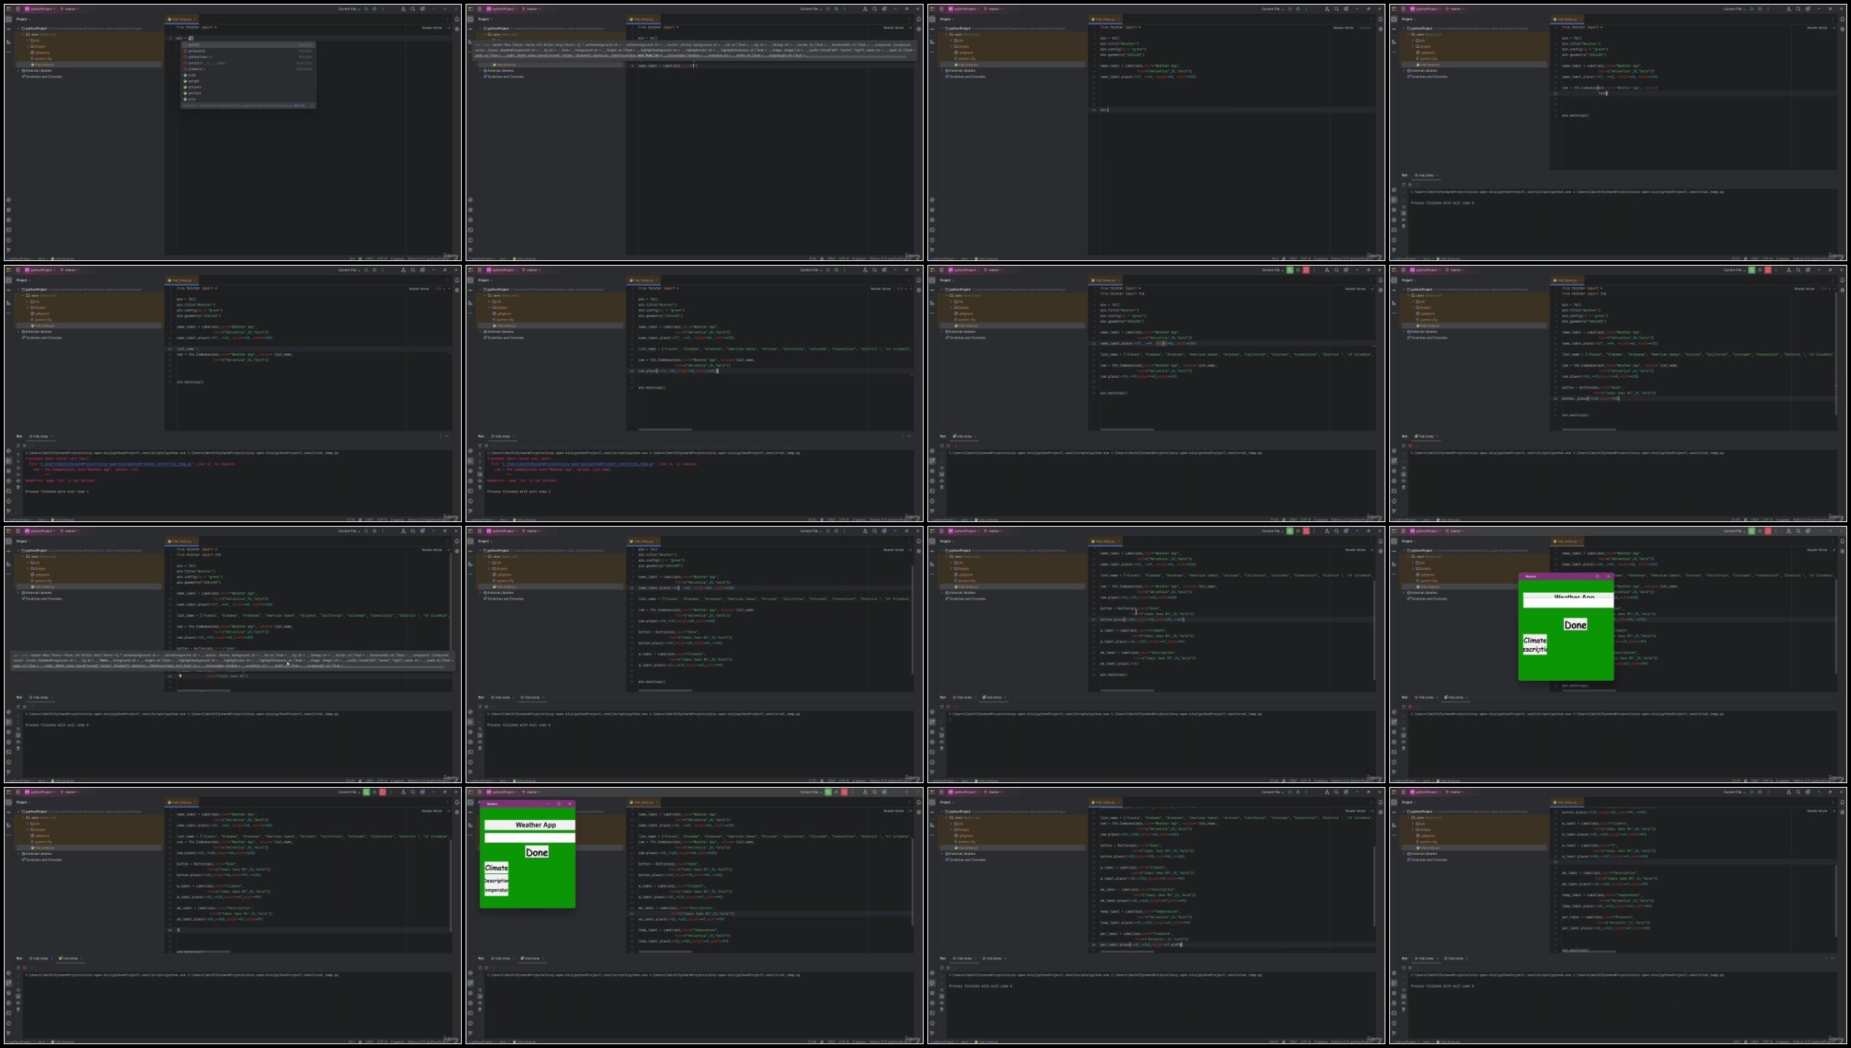Click the completion popup's three-dot options icon
The width and height of the screenshot is (1851, 1048).
[x=311, y=105]
